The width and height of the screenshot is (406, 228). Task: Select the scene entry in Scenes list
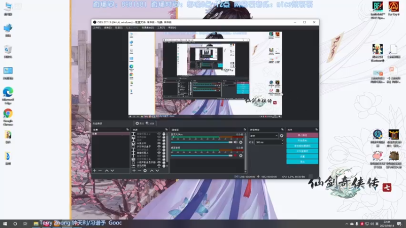click(x=111, y=134)
